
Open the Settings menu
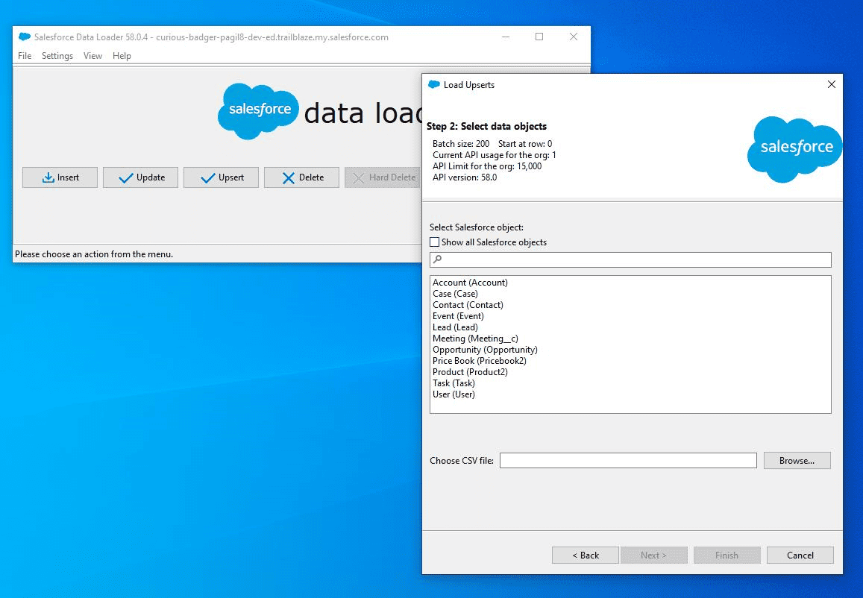57,56
